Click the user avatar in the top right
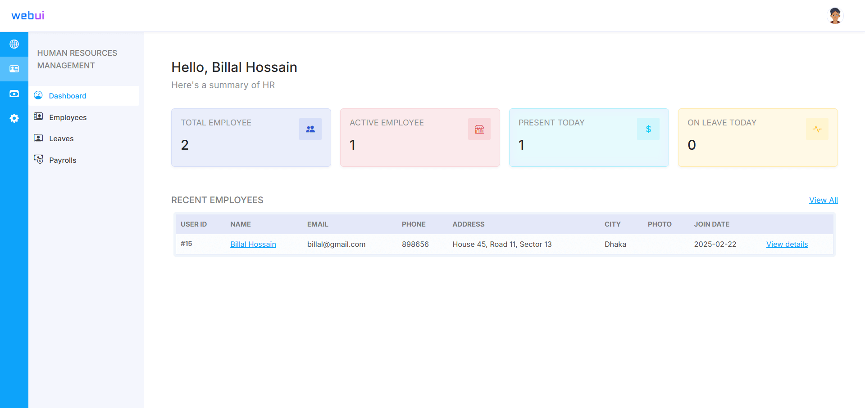Viewport: 865px width, 410px height. coord(835,16)
